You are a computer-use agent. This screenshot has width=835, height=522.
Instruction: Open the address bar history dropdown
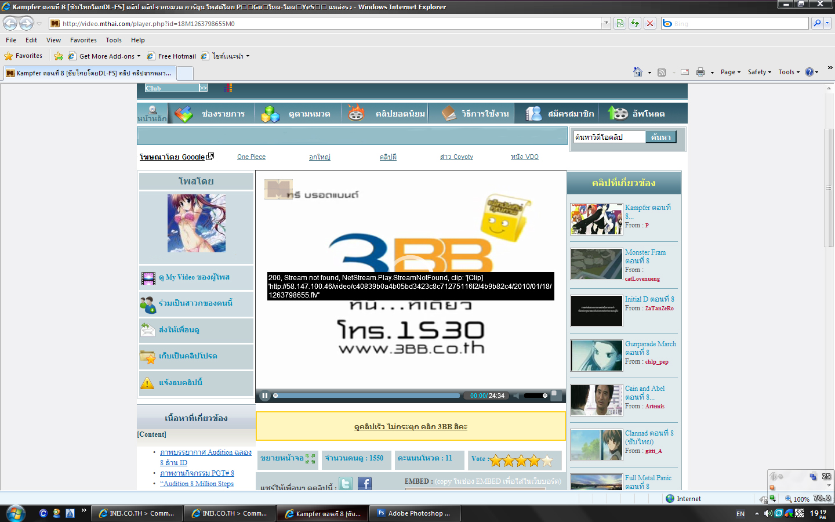(x=606, y=23)
